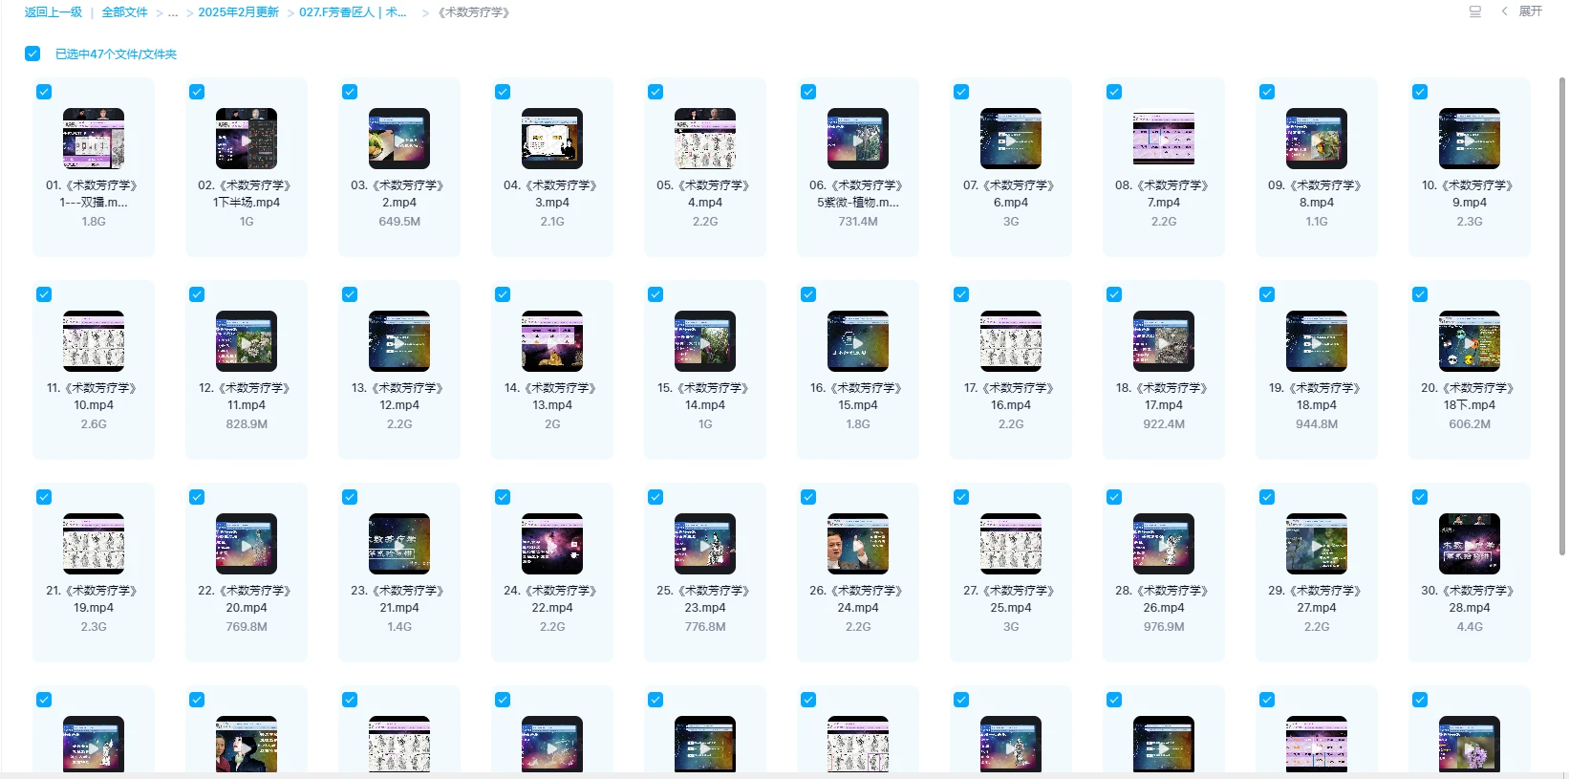
Task: Open video thumbnail of file 12 11.mp4
Action: 247,341
